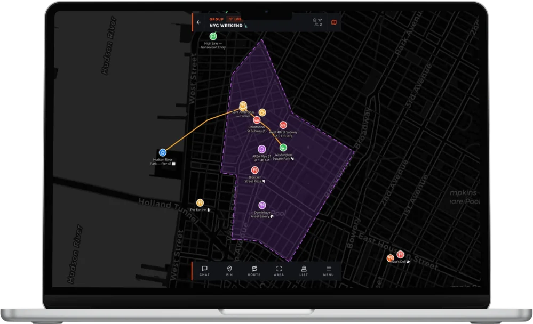The width and height of the screenshot is (533, 324).
Task: Select the Route tool
Action: click(254, 271)
